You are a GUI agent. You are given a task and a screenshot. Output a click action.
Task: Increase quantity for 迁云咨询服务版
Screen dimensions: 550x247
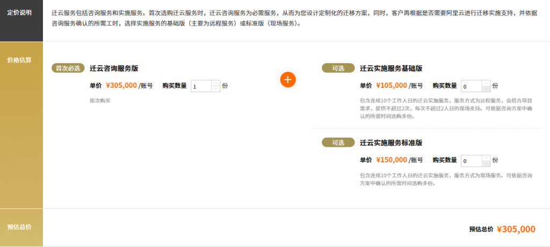coord(216,83)
